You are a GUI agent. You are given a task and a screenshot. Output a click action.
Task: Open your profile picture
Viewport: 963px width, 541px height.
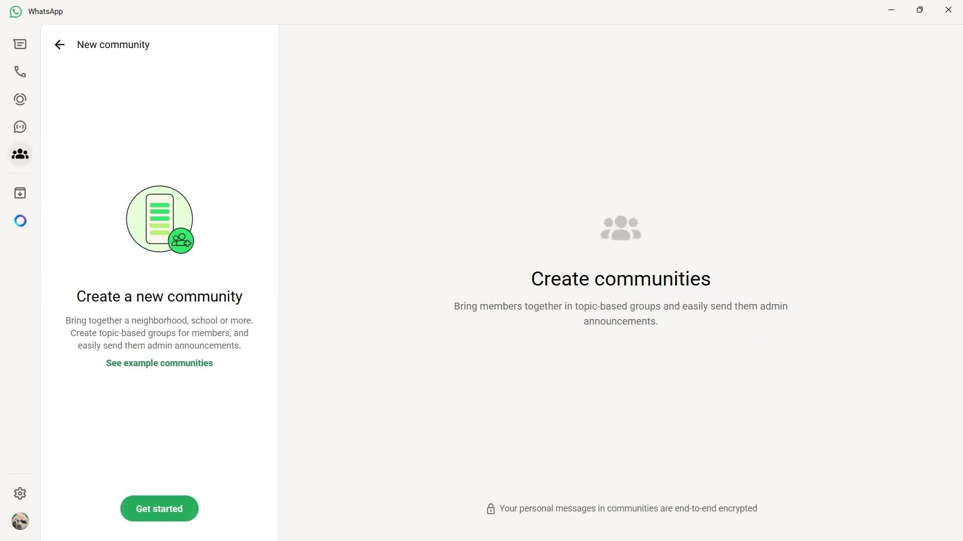tap(20, 521)
